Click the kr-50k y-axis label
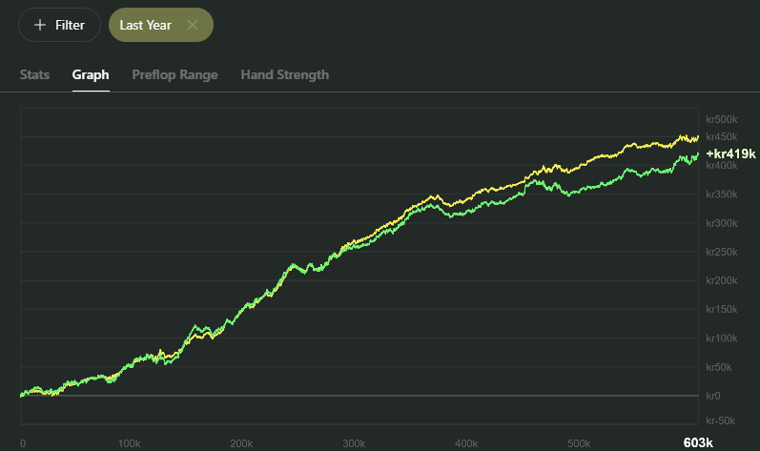 720,420
